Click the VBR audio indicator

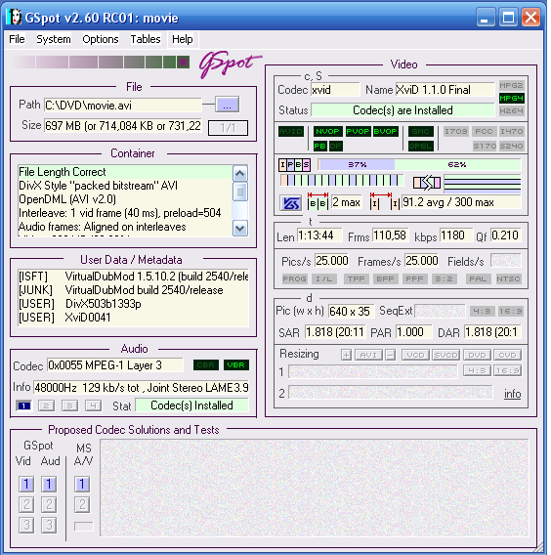tap(236, 364)
